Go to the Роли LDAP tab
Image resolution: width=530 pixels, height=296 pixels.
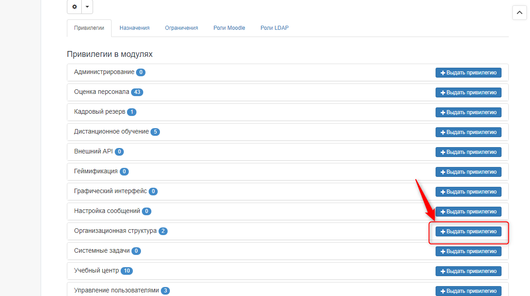tap(274, 28)
